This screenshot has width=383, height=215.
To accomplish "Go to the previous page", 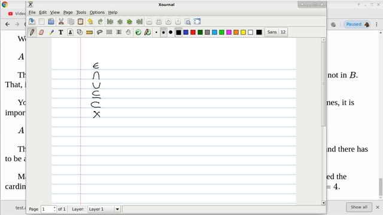I will pos(120,21).
